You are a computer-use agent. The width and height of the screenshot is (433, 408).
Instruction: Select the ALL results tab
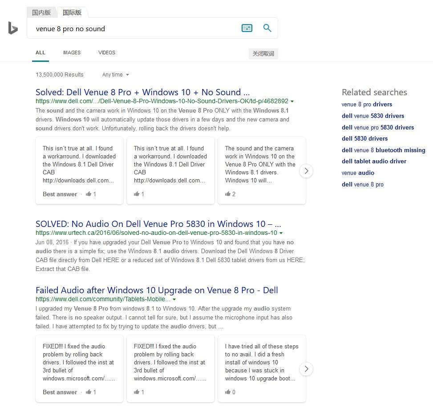coord(40,53)
